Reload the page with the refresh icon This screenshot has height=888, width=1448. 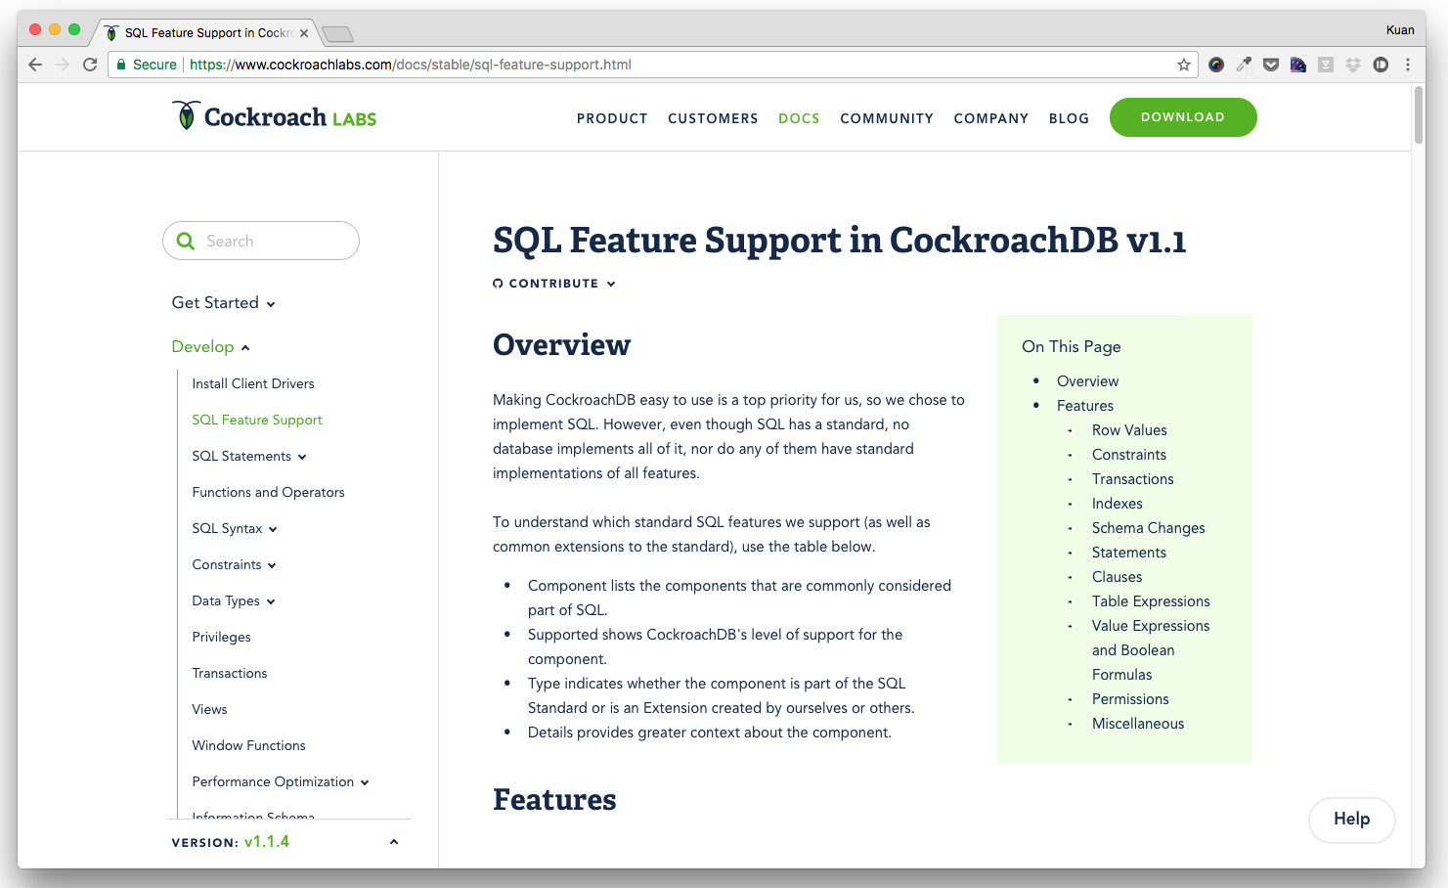point(90,65)
